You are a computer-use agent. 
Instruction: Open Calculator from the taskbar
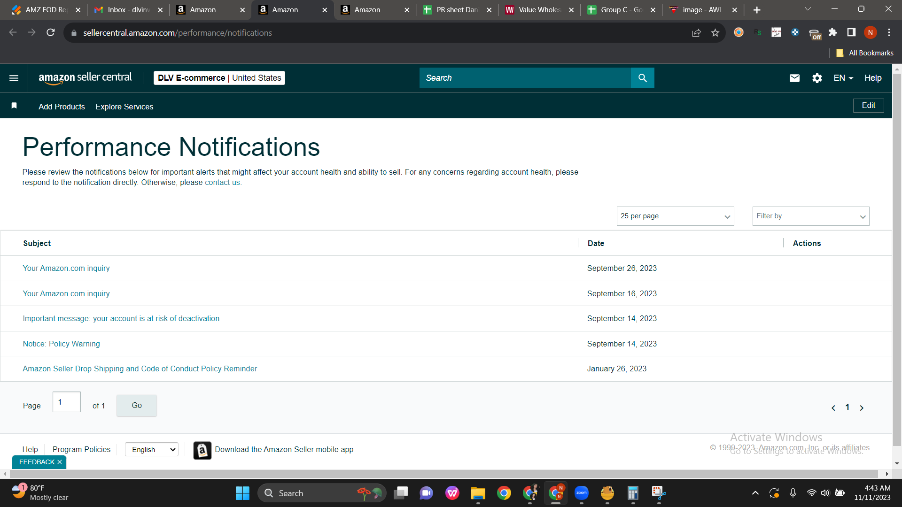click(633, 493)
